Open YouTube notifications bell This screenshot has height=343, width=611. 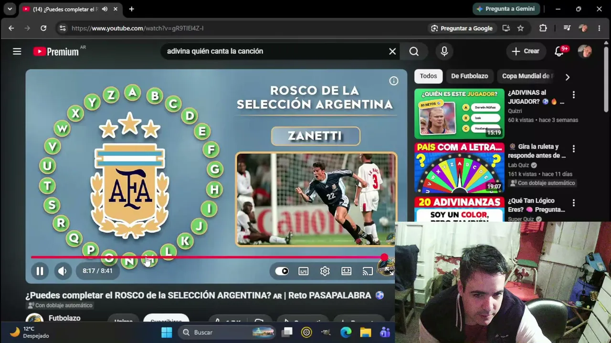point(559,51)
